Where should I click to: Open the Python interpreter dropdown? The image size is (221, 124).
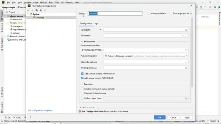[x=187, y=56]
